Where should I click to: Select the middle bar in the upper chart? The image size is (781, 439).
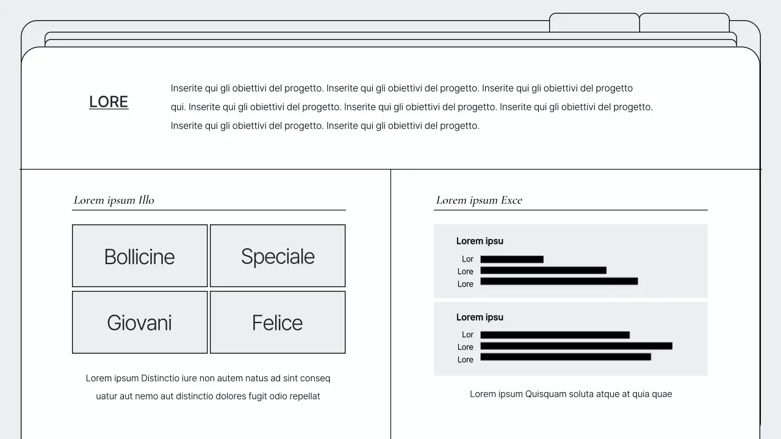[x=543, y=270]
